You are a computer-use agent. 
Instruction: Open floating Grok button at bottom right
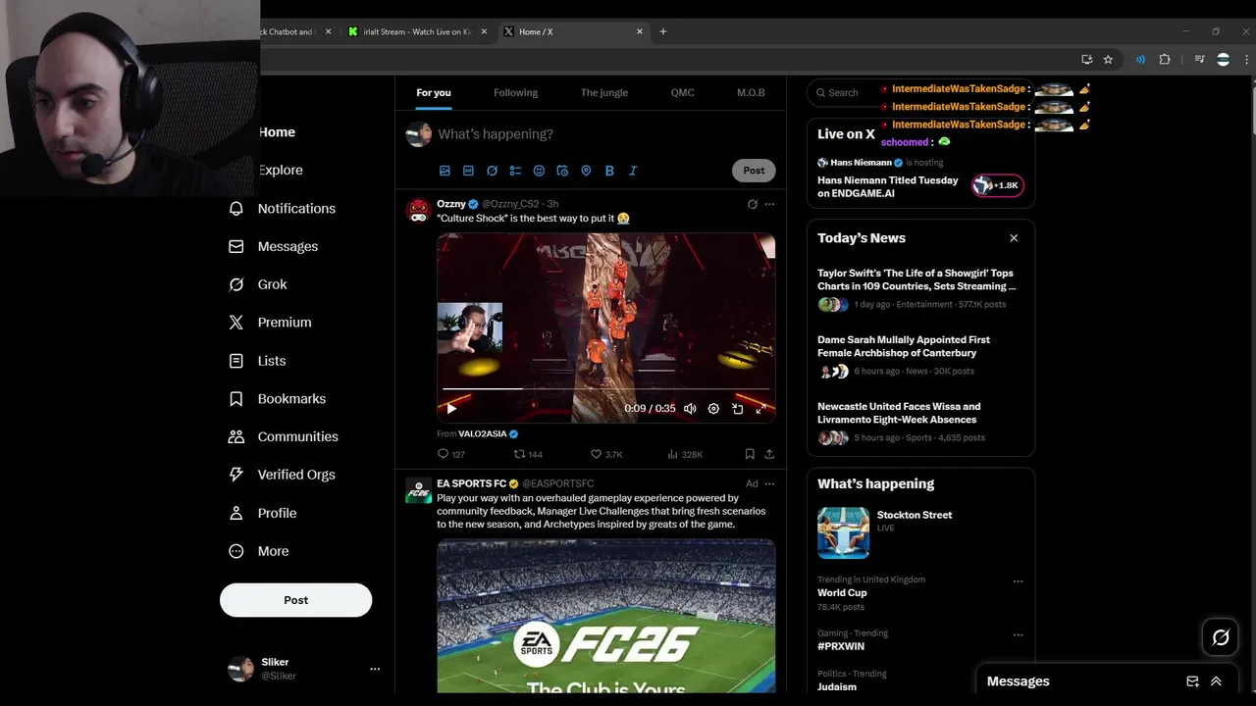point(1221,637)
